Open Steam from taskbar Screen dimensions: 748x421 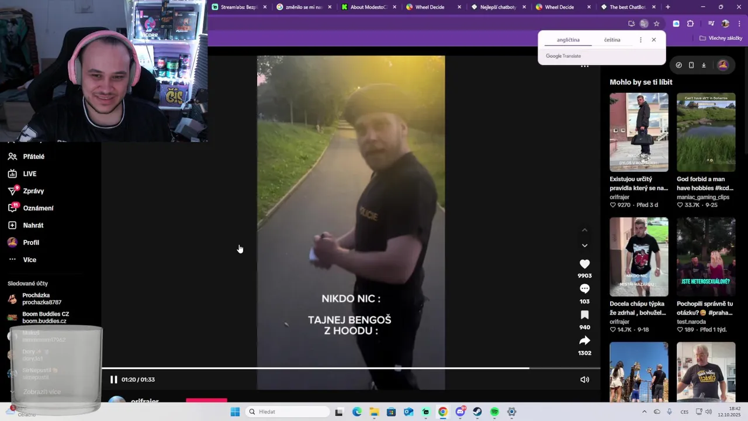pyautogui.click(x=477, y=412)
